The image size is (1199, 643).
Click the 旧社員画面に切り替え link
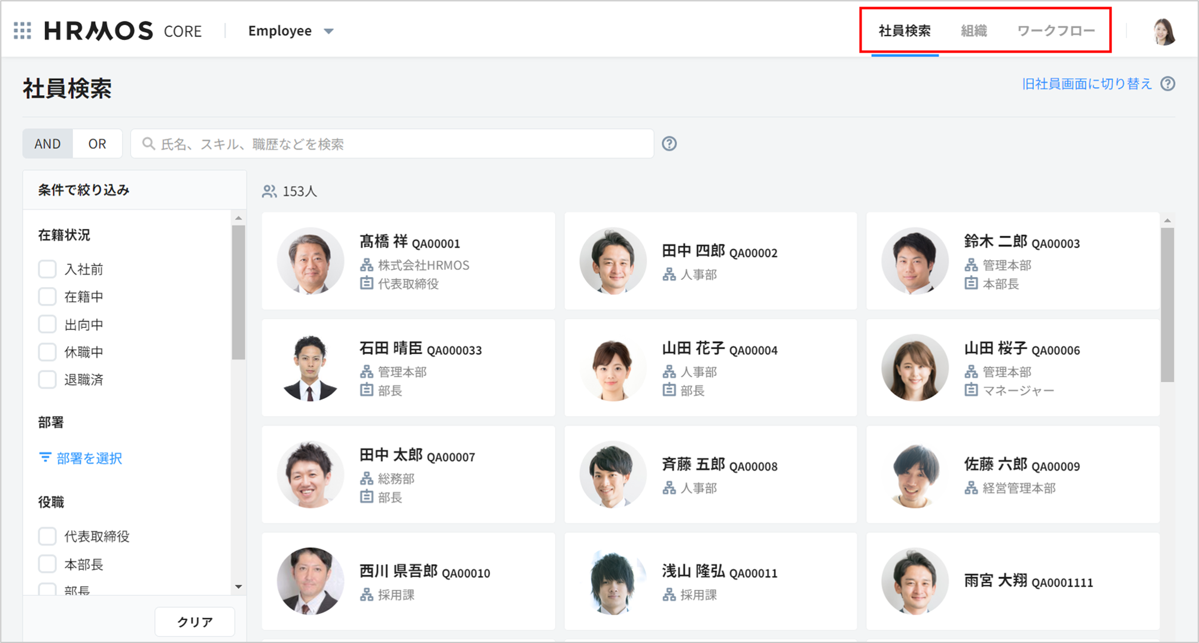pyautogui.click(x=1086, y=84)
